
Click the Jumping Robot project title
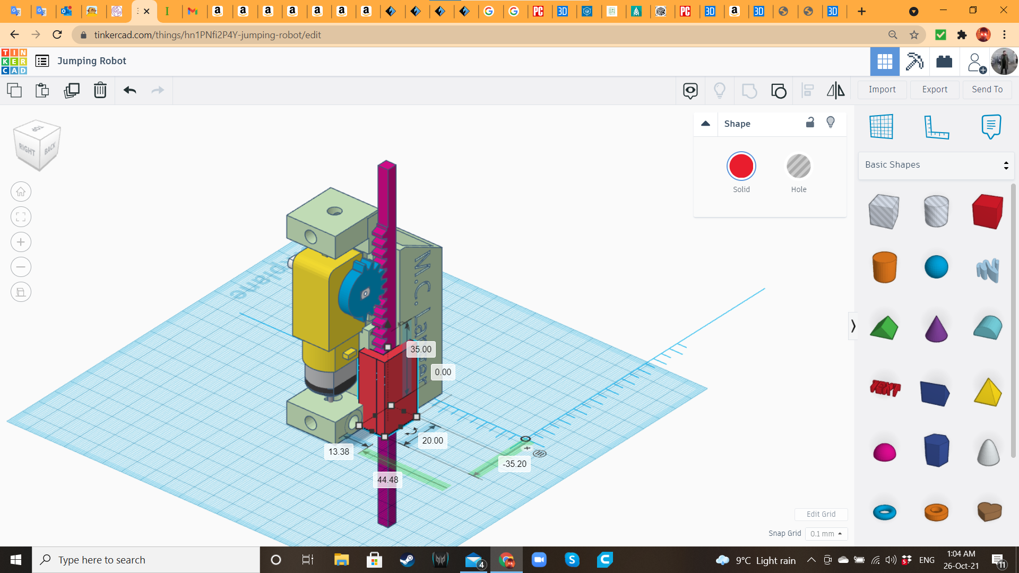(x=92, y=60)
